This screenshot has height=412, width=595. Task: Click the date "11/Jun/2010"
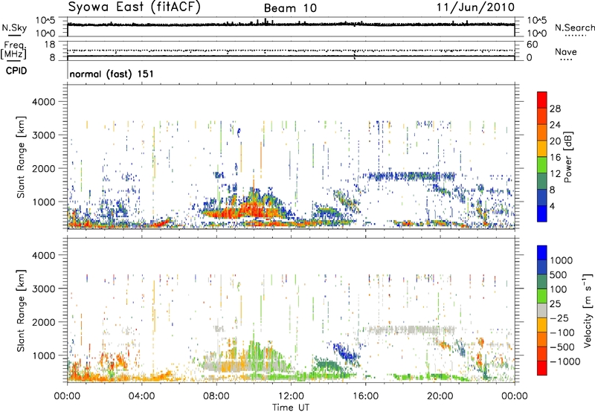[475, 7]
